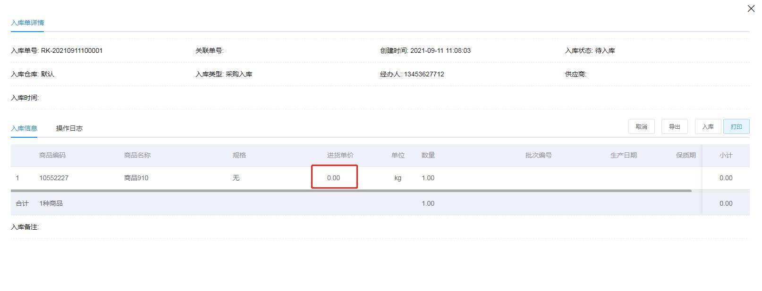The height and width of the screenshot is (291, 762).
Task: Click the 商品编码 column header
Action: [52, 155]
